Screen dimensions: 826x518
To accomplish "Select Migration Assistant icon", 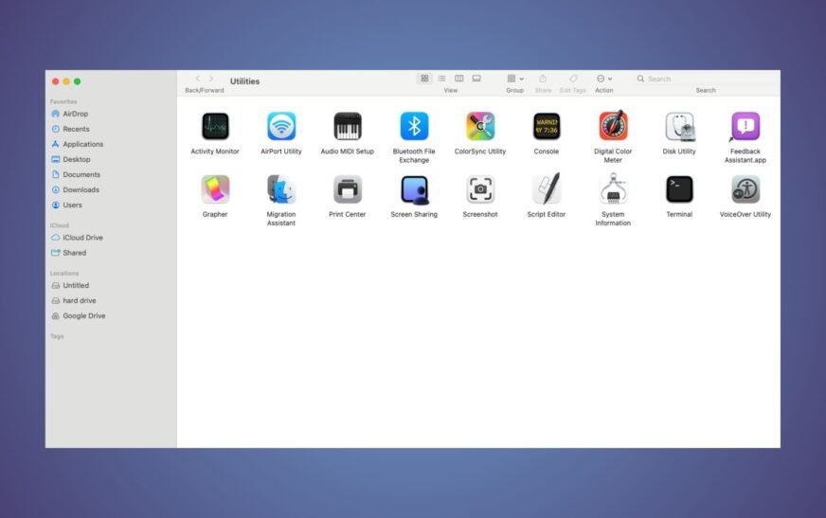I will coord(281,189).
